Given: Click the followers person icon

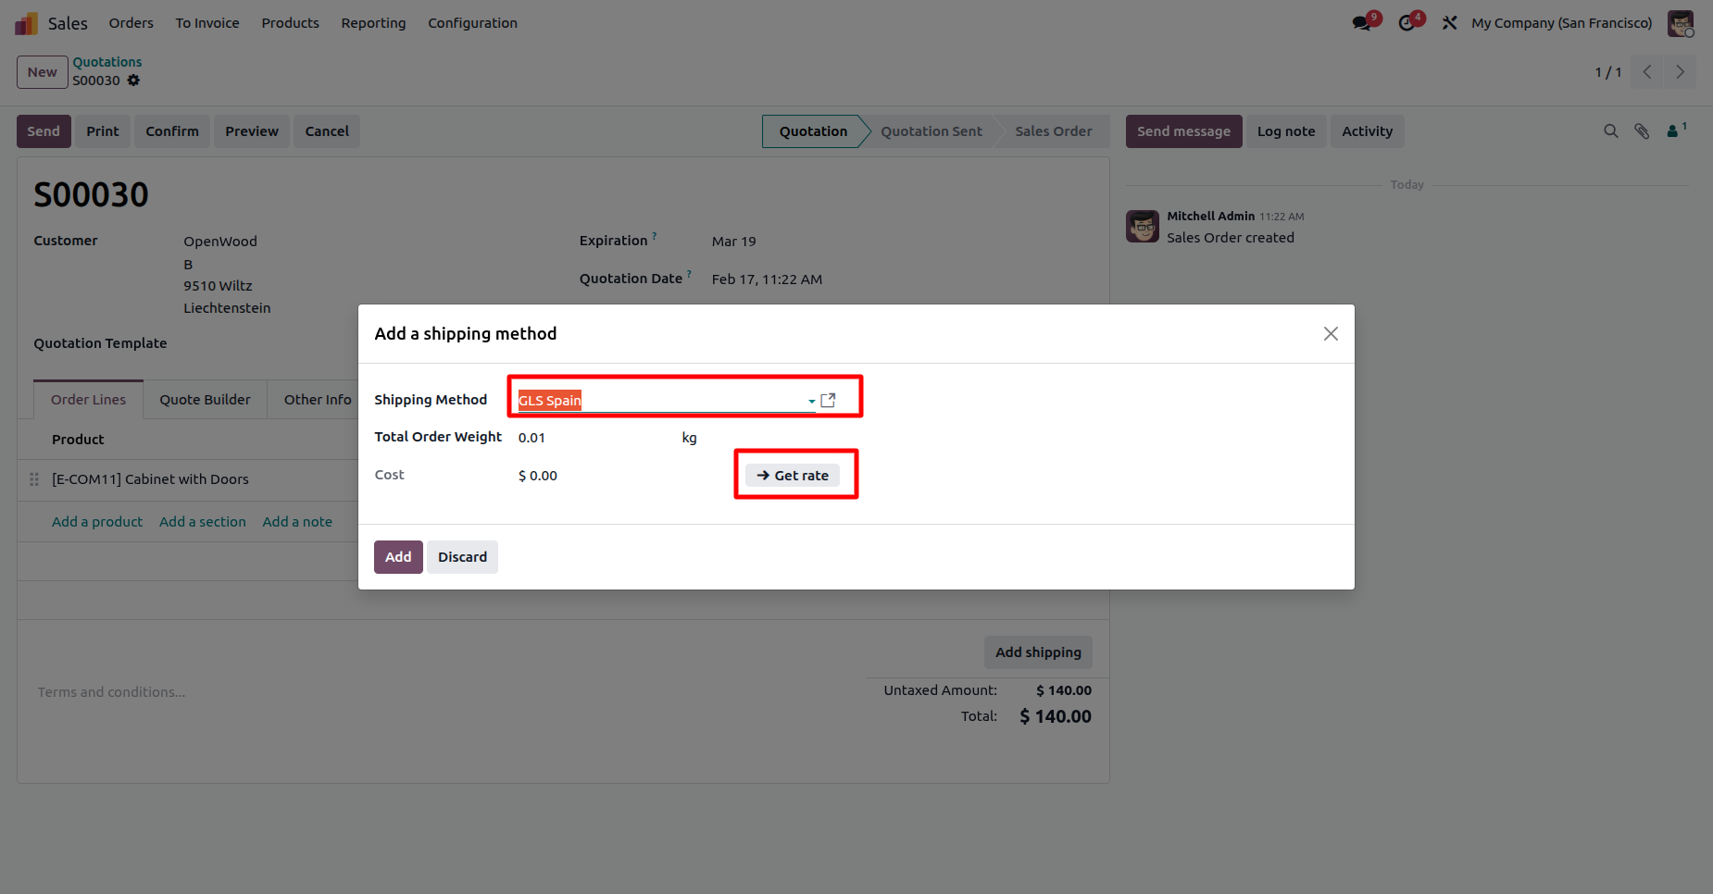Looking at the screenshot, I should [x=1673, y=131].
